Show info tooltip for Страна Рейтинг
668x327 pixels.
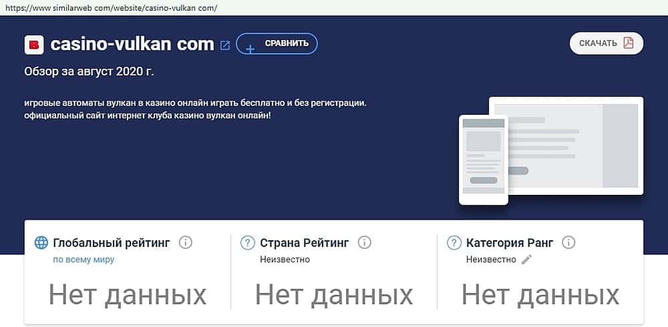click(x=364, y=243)
